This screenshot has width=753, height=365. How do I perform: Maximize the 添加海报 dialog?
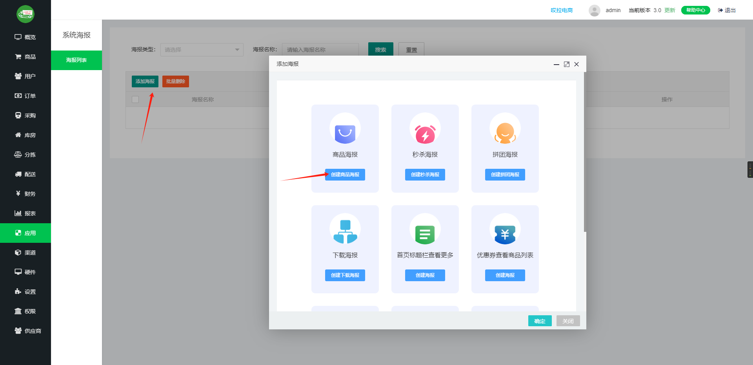click(567, 64)
